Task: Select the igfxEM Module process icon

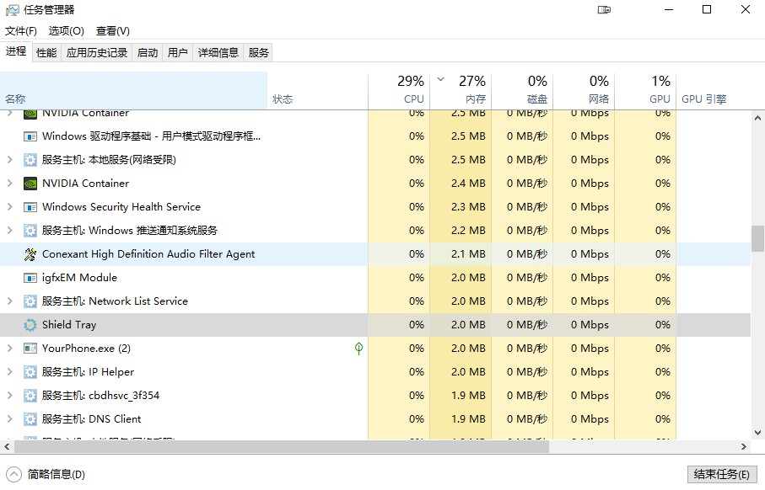Action: (x=29, y=277)
